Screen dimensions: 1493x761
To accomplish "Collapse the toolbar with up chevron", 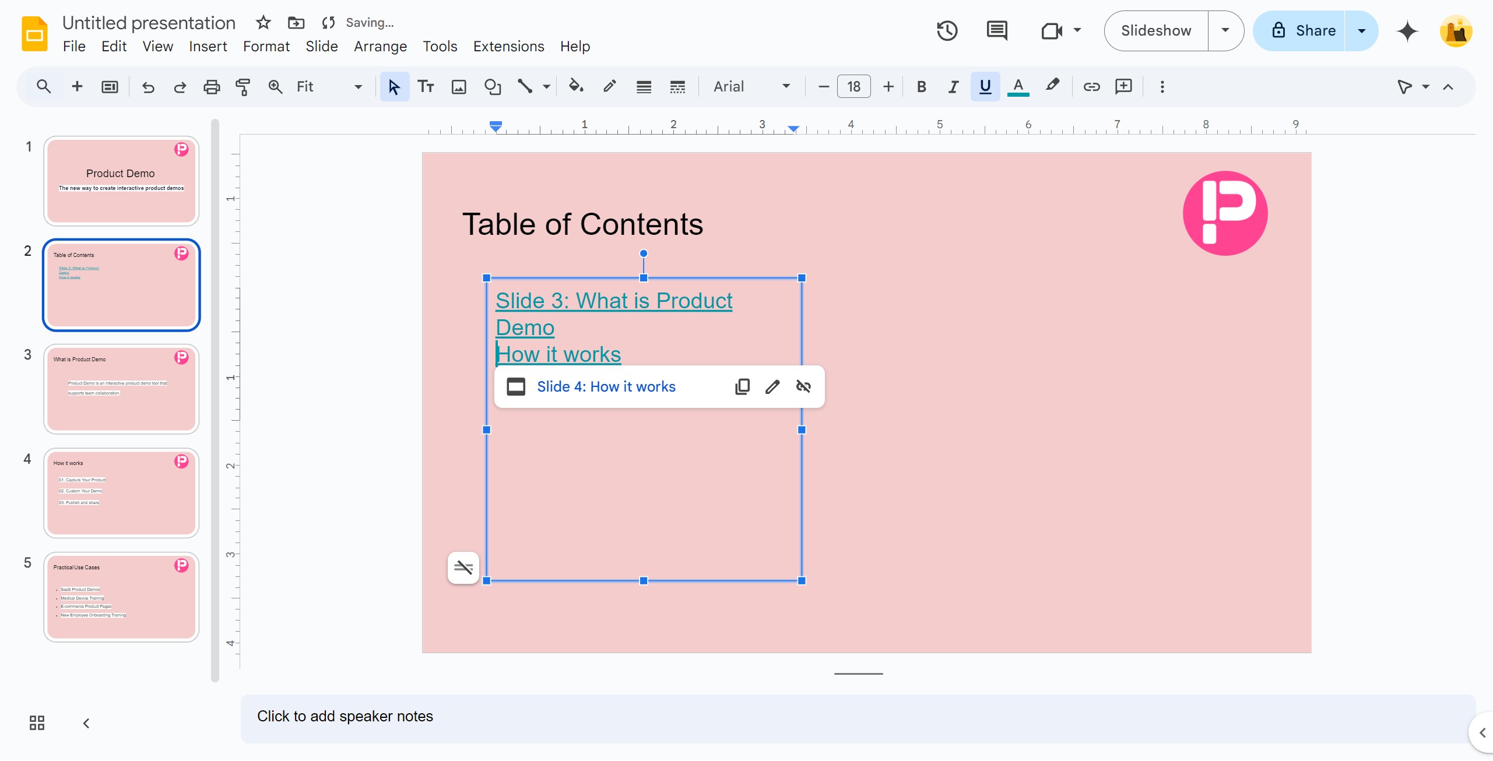I will [x=1448, y=87].
